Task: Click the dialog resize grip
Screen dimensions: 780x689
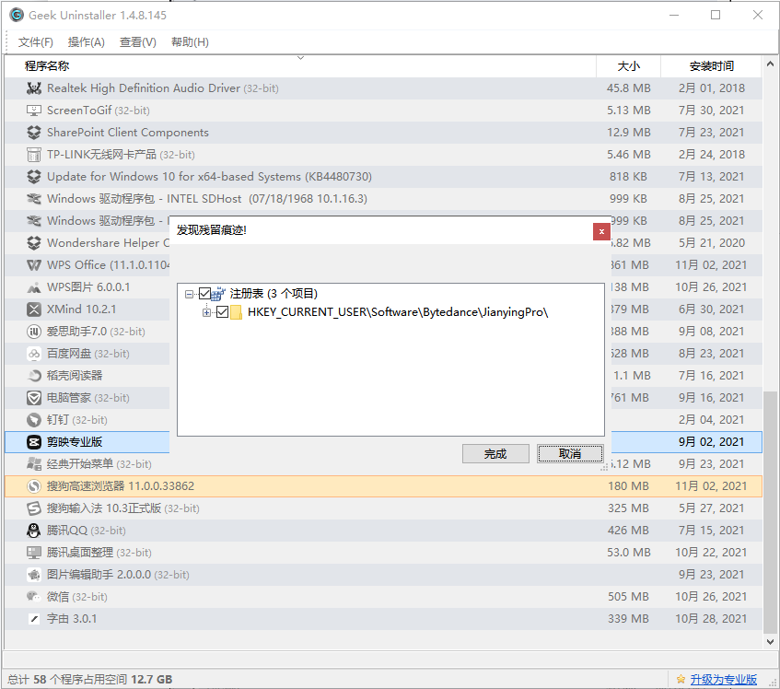Action: [604, 468]
